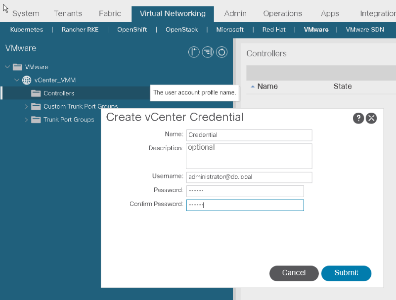This screenshot has height=300, width=396.
Task: Open the Tenants tab
Action: point(68,13)
